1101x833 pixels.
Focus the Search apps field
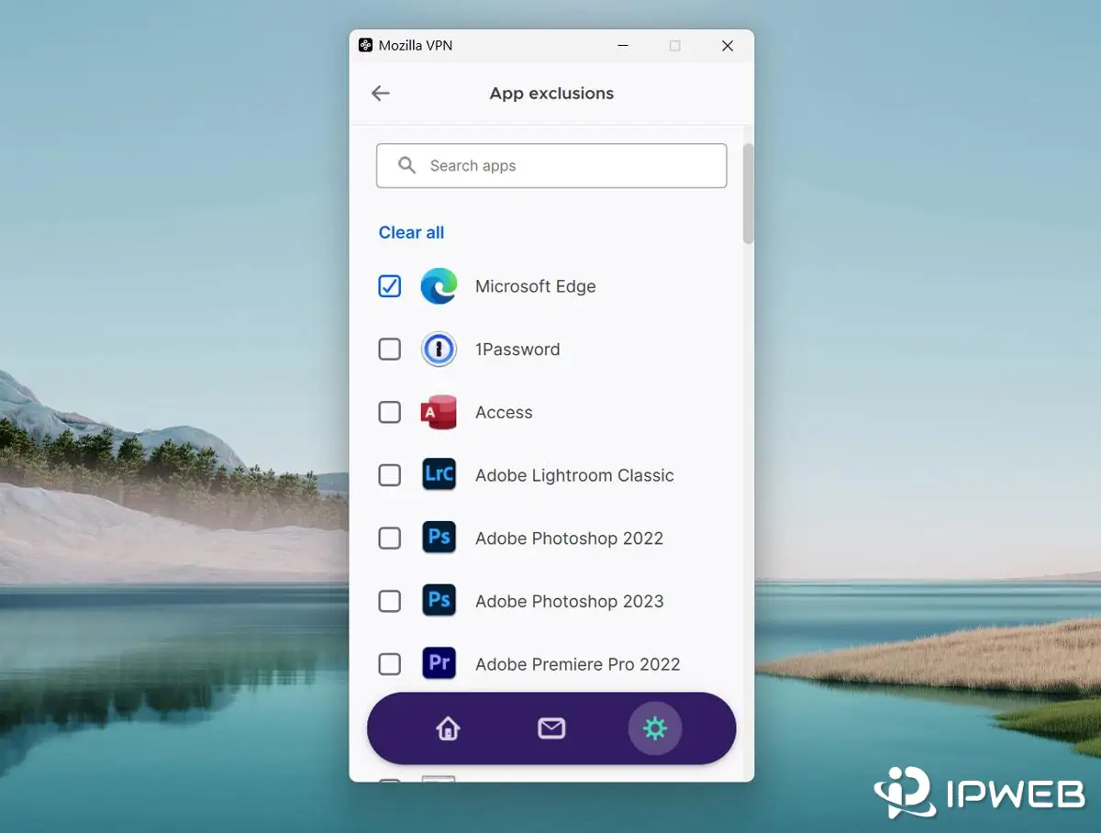click(551, 165)
